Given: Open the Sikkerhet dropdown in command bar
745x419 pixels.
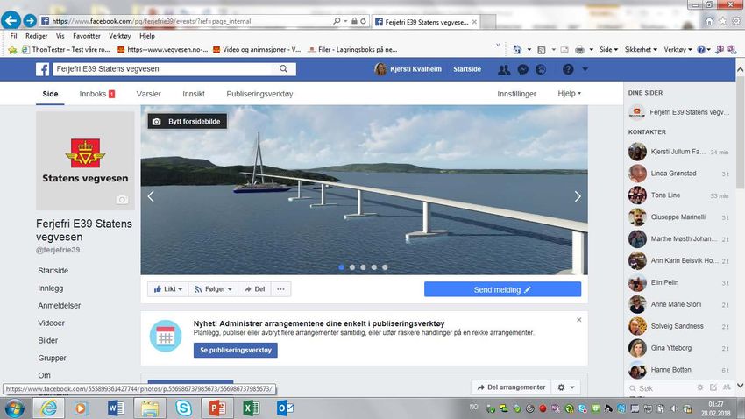Looking at the screenshot, I should coord(641,49).
